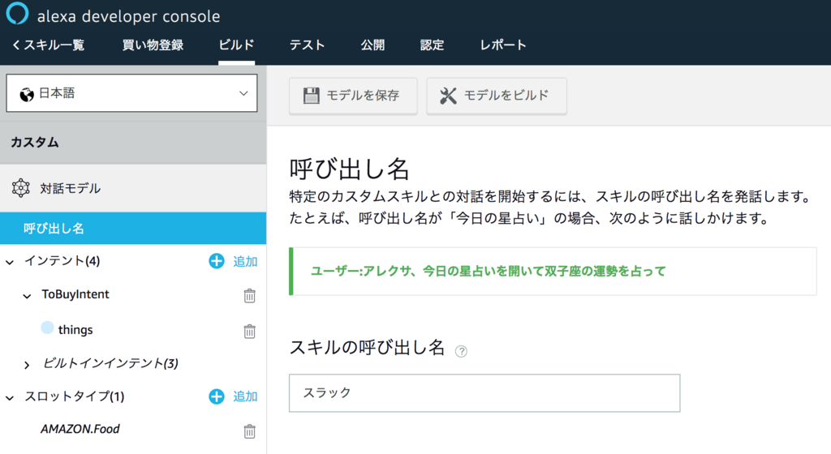Click the floppy disk save icon

[311, 96]
